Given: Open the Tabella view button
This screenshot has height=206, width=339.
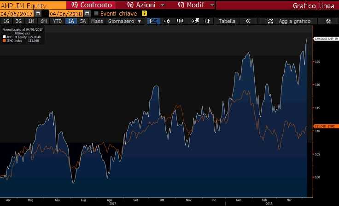Looking at the screenshot, I should [x=227, y=21].
